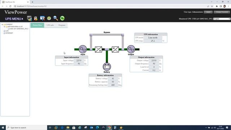Click the Battery icon in the diagram

pyautogui.click(x=107, y=67)
